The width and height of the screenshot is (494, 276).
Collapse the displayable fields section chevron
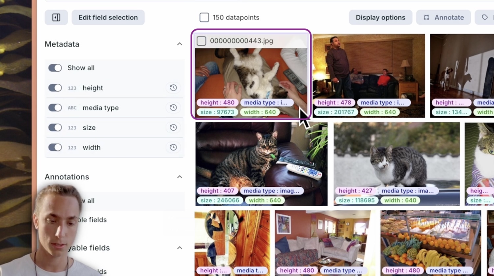[179, 248]
